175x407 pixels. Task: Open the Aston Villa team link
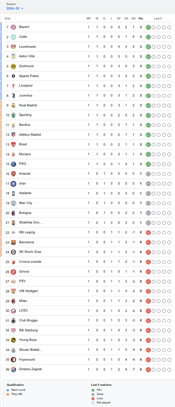(27, 56)
